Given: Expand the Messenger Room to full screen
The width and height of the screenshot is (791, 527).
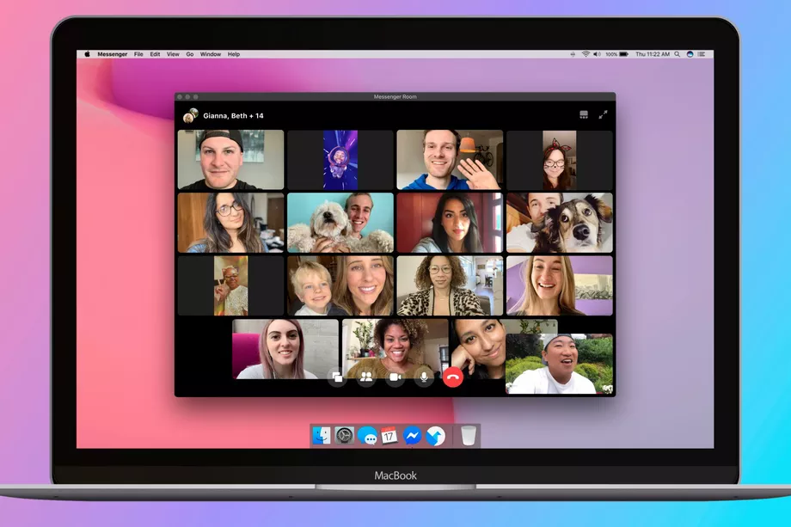Looking at the screenshot, I should (x=603, y=115).
